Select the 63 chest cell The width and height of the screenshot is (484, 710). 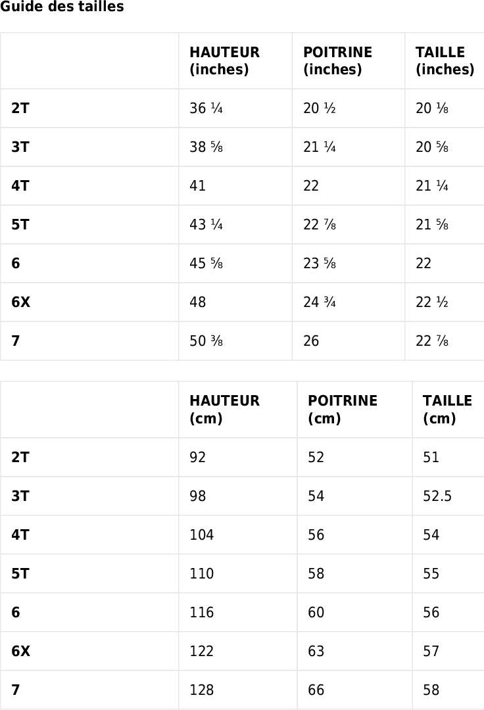[x=316, y=651]
